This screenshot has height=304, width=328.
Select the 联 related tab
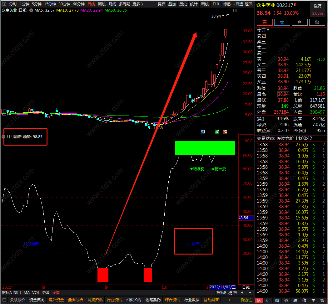(295, 301)
